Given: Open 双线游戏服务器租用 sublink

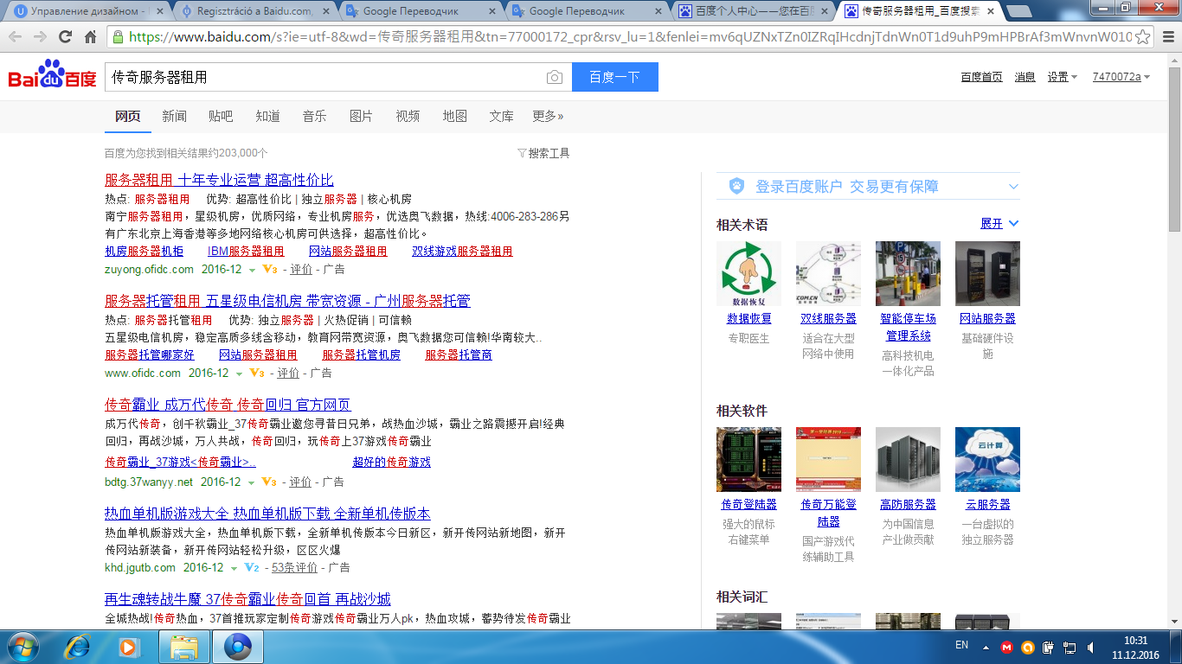Looking at the screenshot, I should coord(462,252).
